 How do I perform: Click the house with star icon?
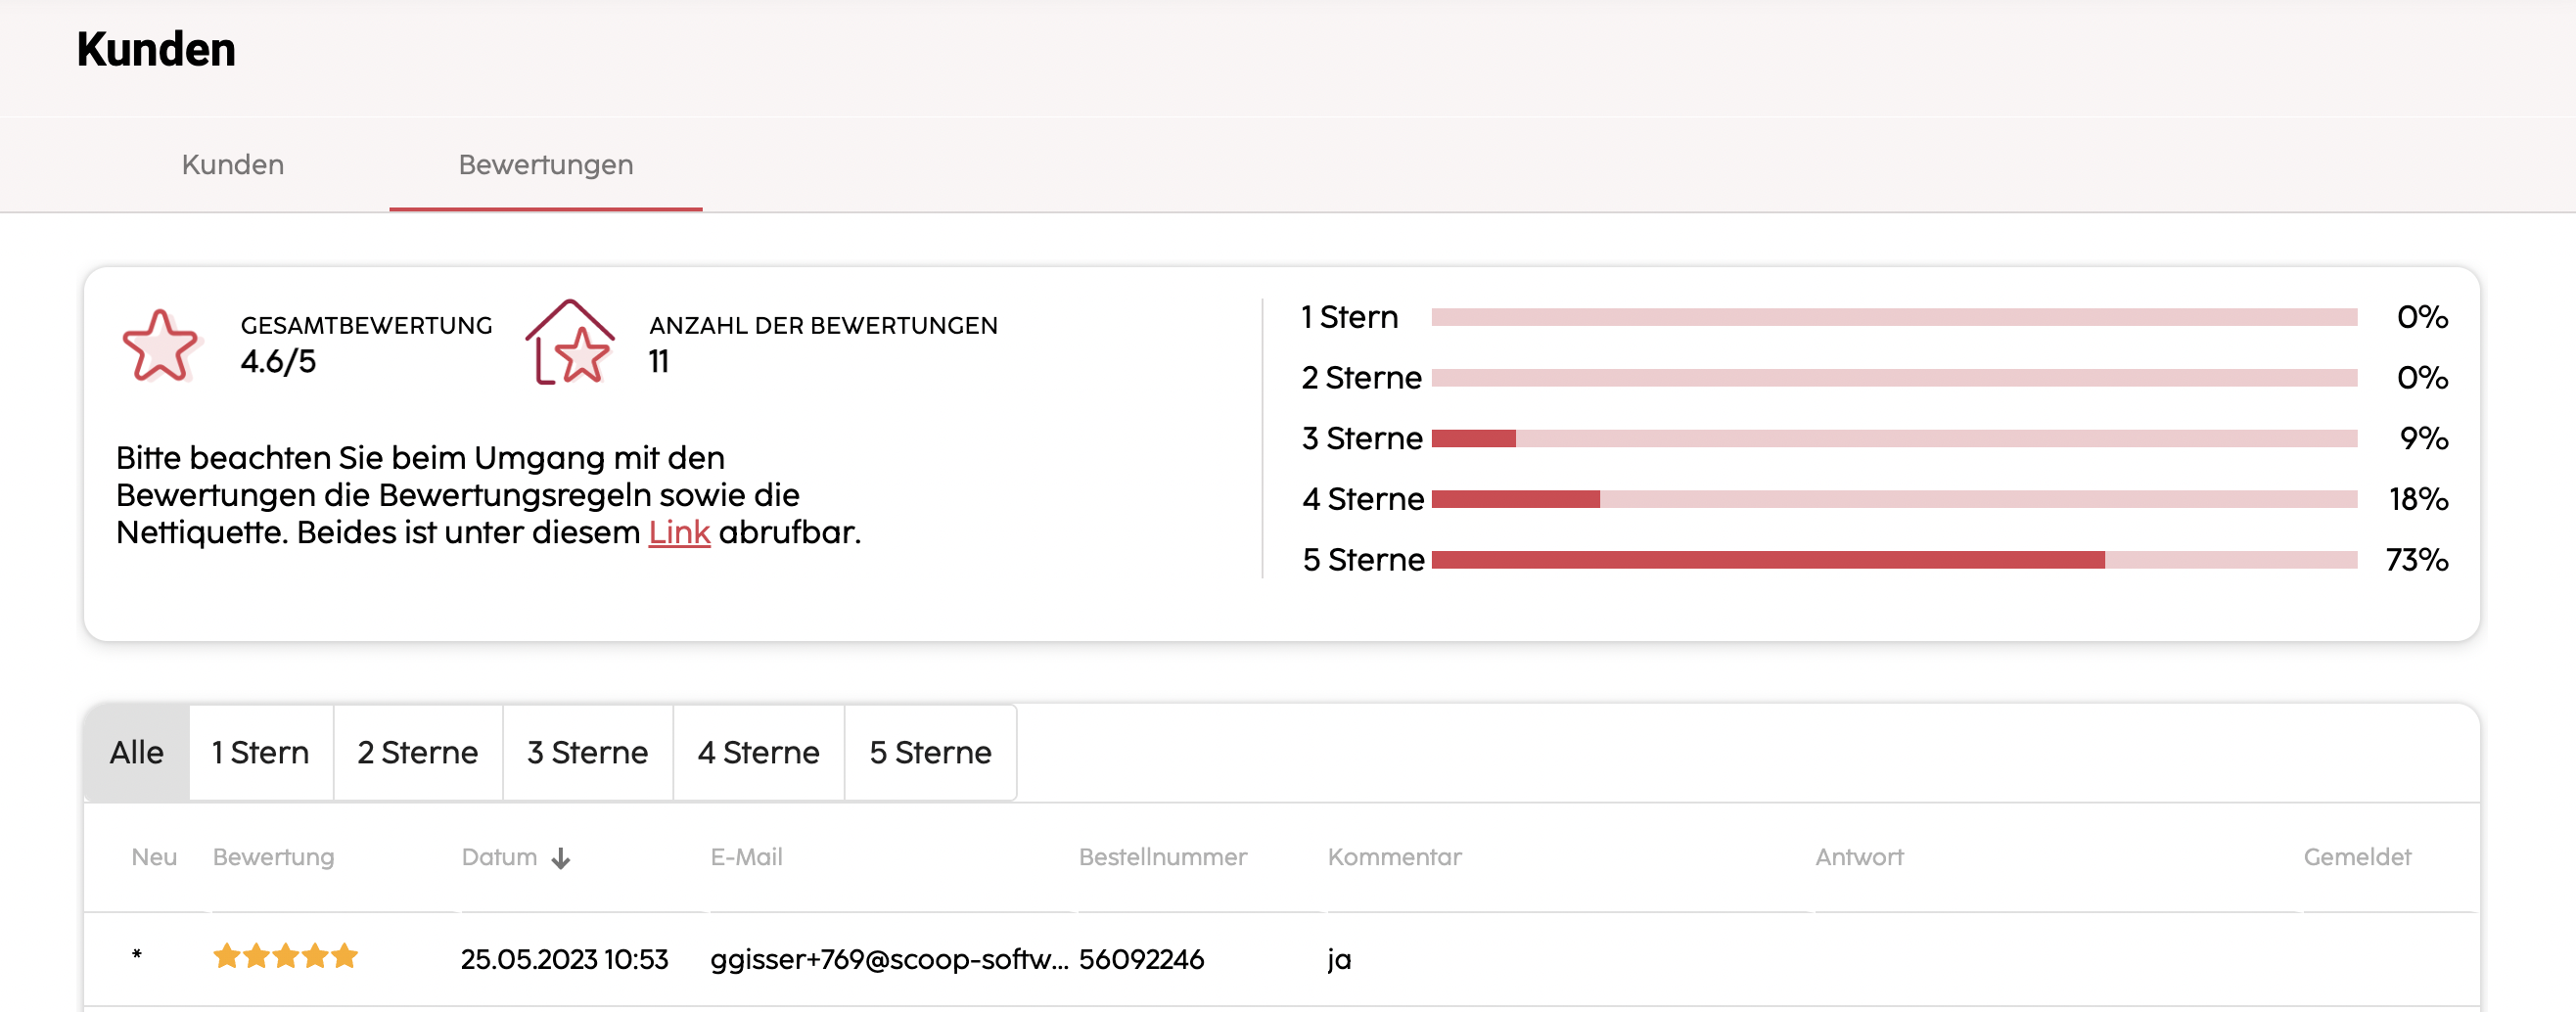coord(570,342)
